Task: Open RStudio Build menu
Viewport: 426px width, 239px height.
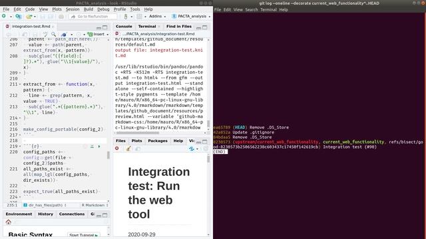Action: tap(89, 9)
